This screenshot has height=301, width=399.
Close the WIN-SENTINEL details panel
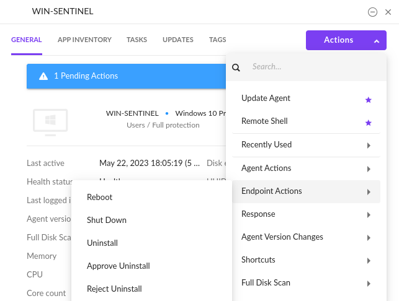pyautogui.click(x=388, y=12)
